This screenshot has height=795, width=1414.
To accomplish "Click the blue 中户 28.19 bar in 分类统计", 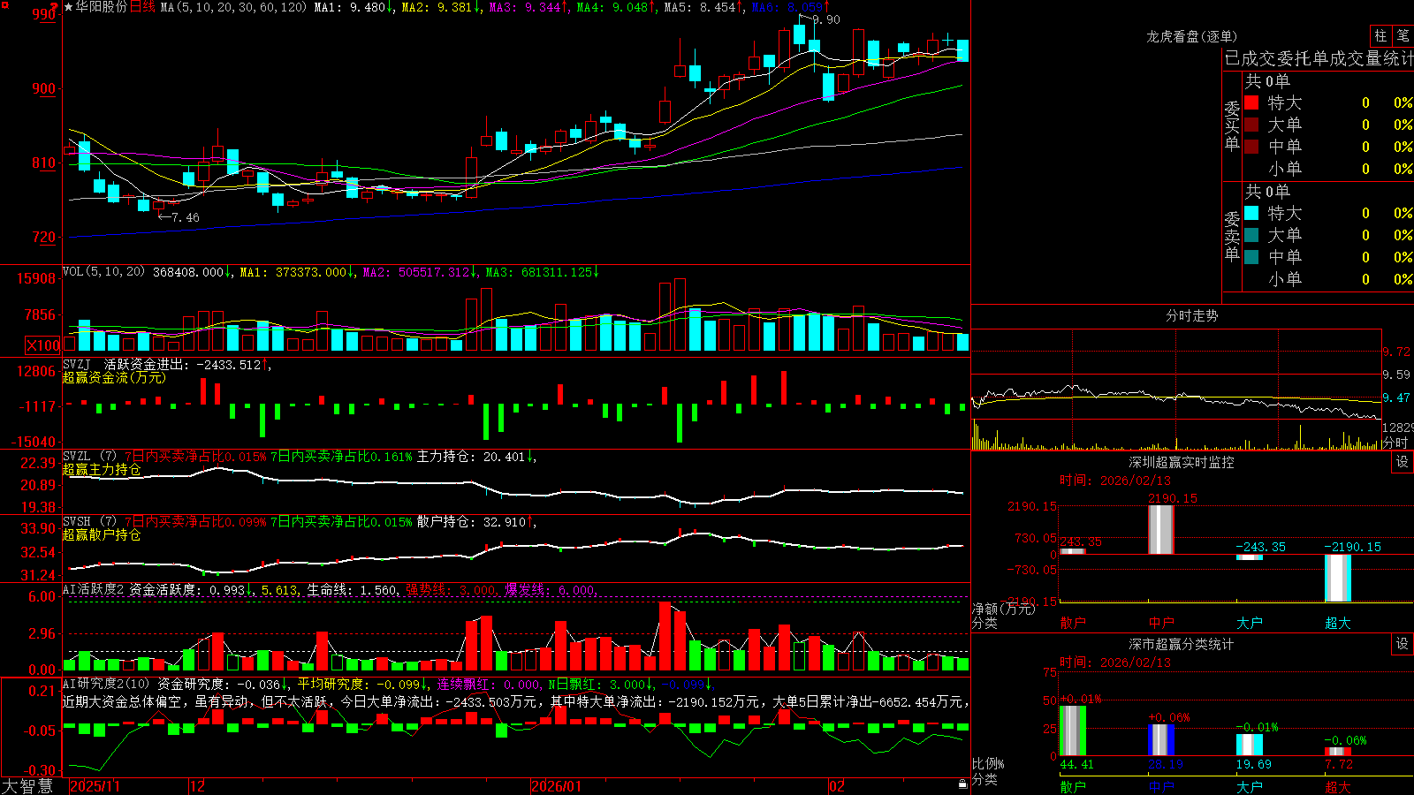I will point(1161,740).
